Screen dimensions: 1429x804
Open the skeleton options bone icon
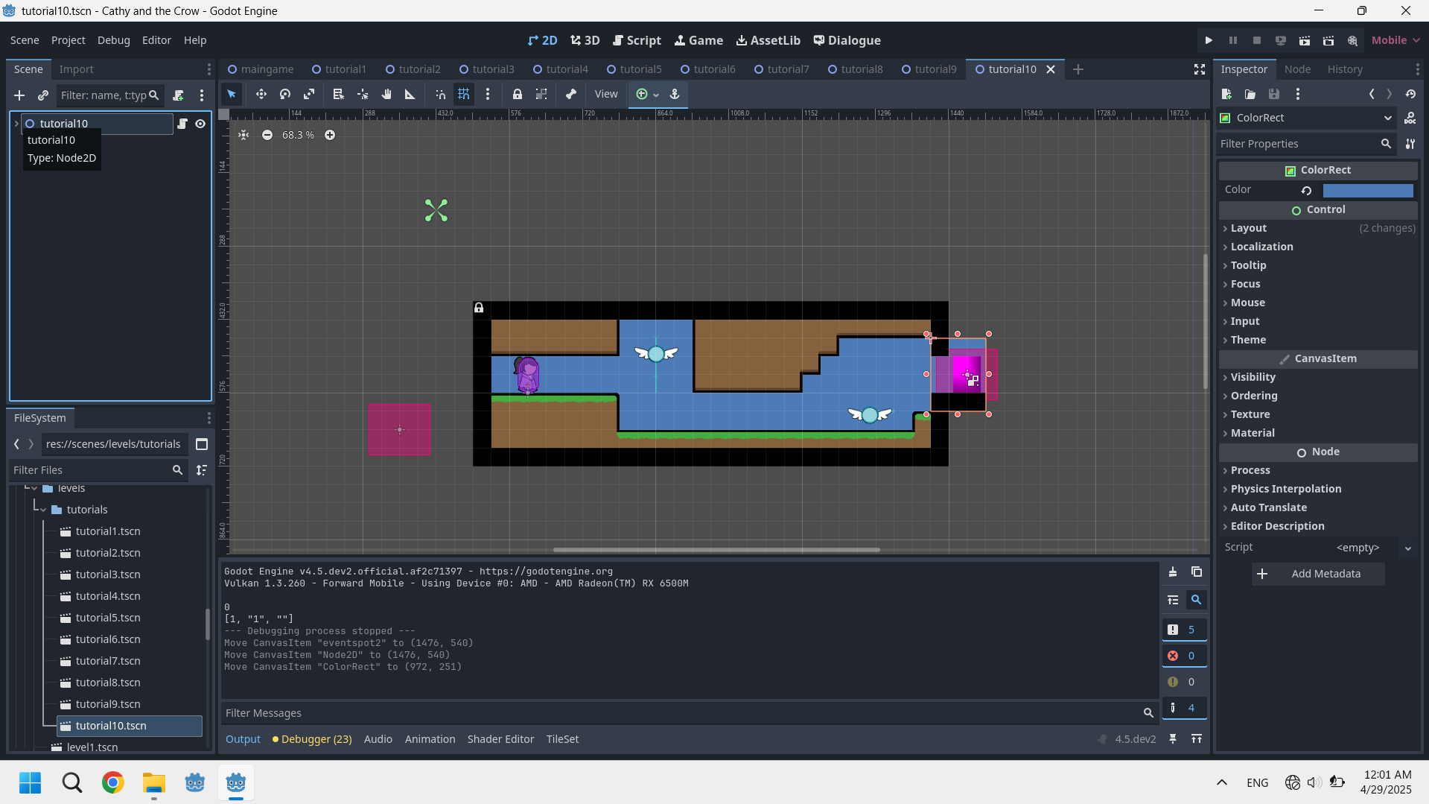[x=571, y=94]
